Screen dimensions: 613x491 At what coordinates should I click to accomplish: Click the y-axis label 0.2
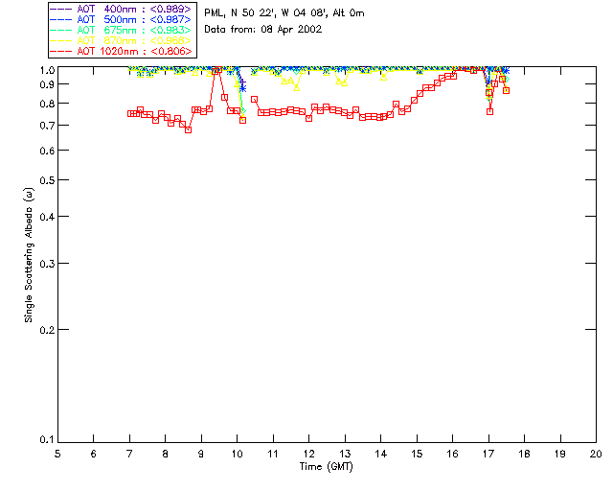pyautogui.click(x=47, y=330)
